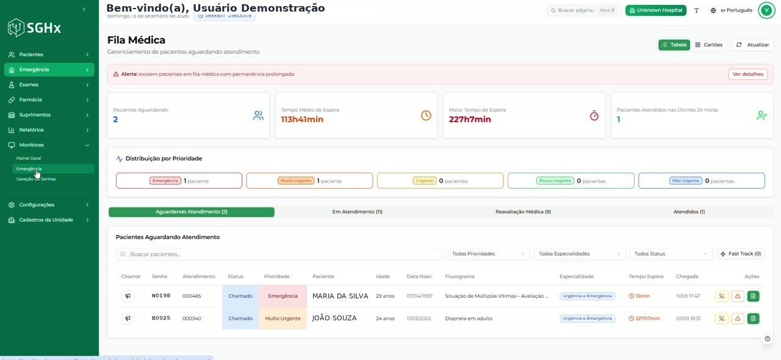
Task: Open the user avatar V menu
Action: [x=766, y=10]
